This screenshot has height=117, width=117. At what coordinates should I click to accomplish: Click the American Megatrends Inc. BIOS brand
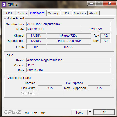tap(68, 60)
